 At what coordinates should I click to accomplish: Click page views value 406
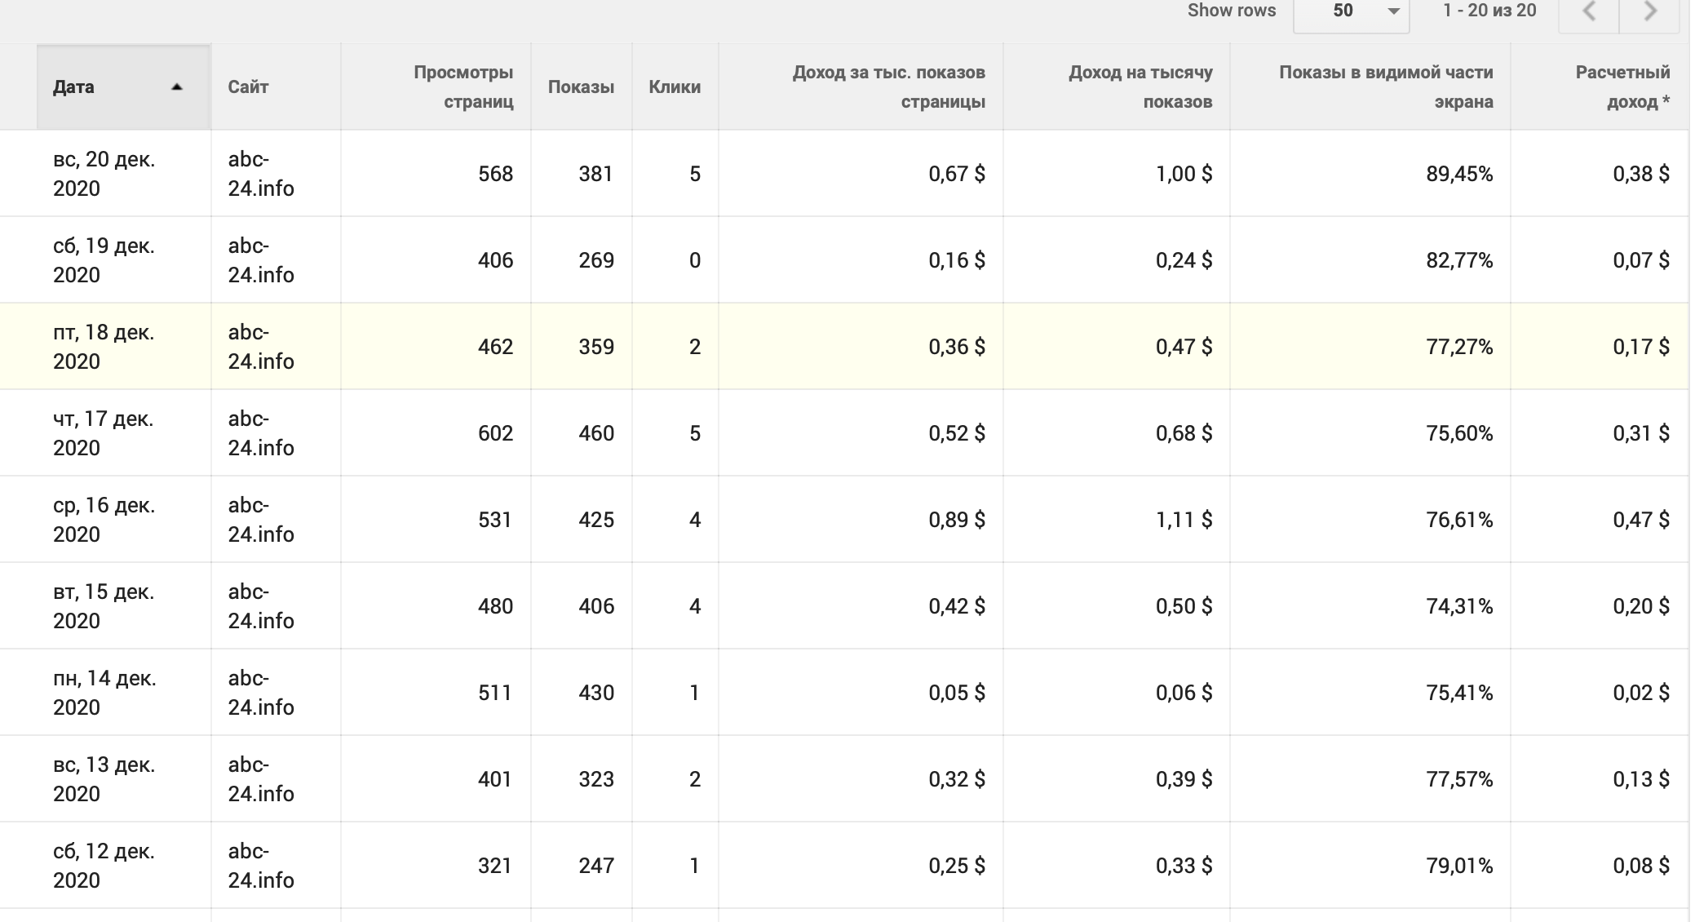[495, 260]
